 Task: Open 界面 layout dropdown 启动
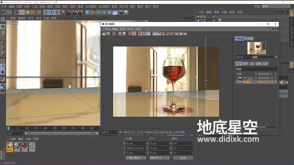tap(276, 6)
